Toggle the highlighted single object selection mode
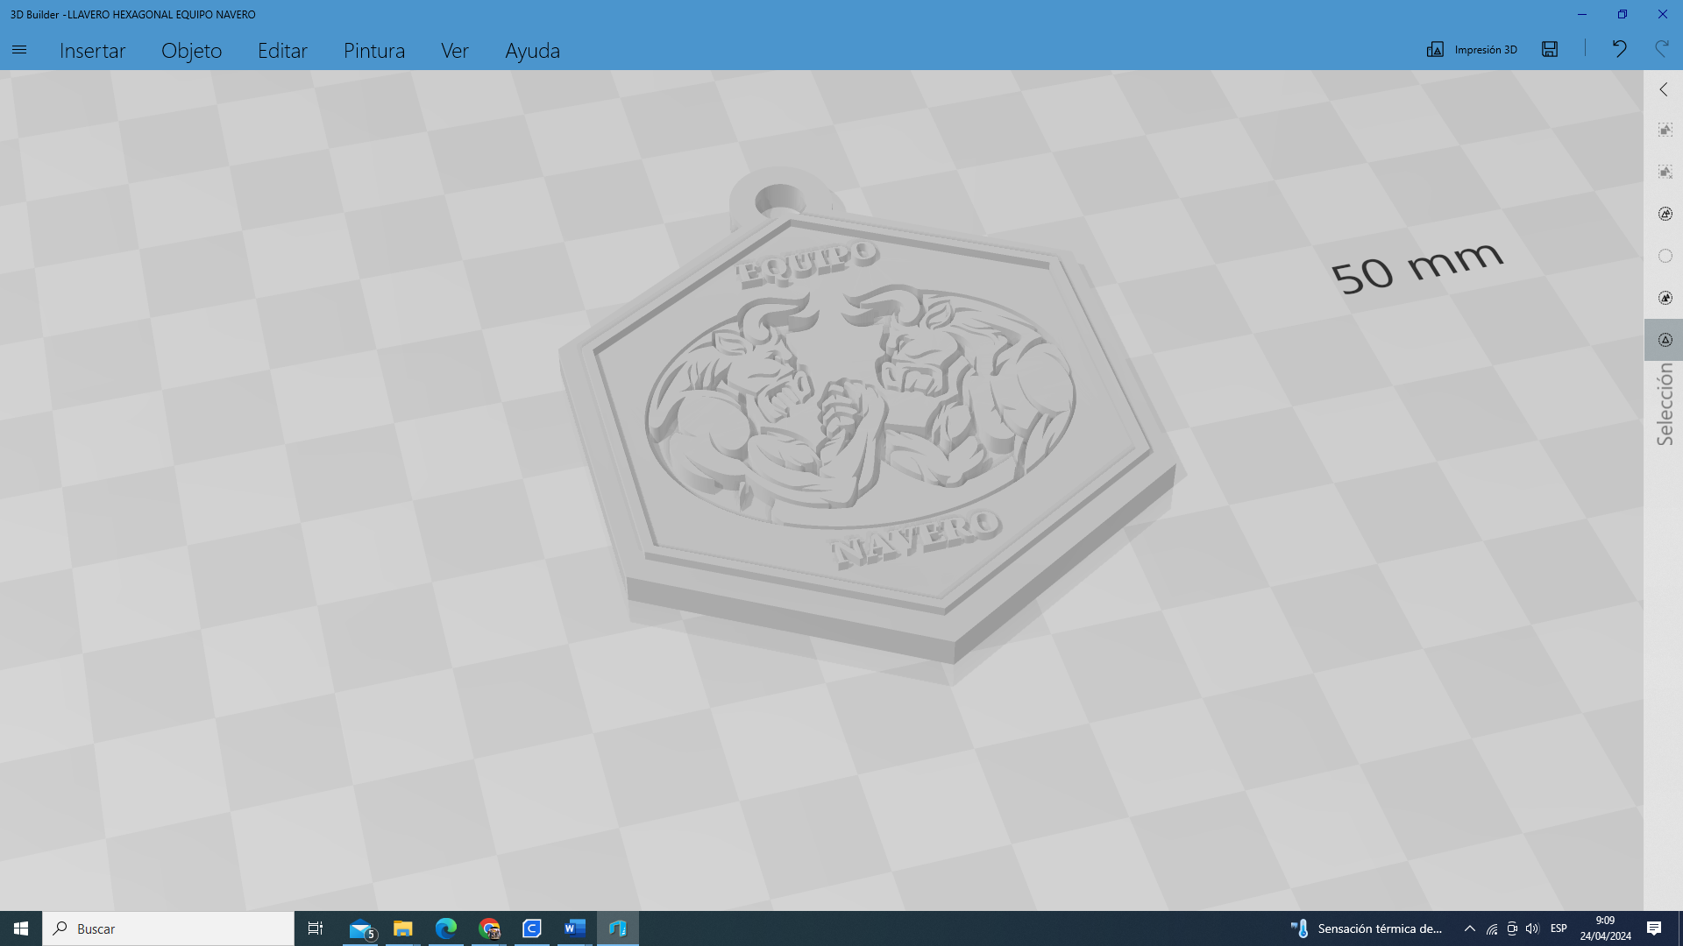This screenshot has width=1683, height=946. pos(1665,340)
